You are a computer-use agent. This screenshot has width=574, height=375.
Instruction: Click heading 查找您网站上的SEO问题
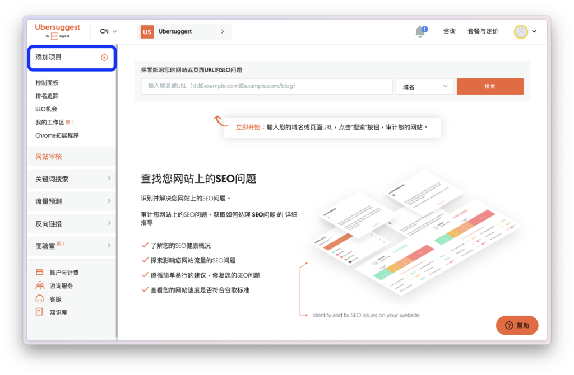(x=198, y=179)
